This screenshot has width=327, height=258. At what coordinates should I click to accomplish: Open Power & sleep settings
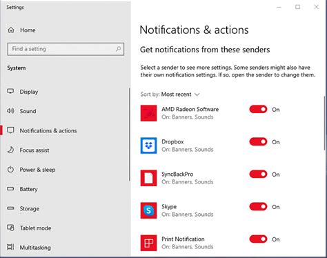[x=37, y=170]
